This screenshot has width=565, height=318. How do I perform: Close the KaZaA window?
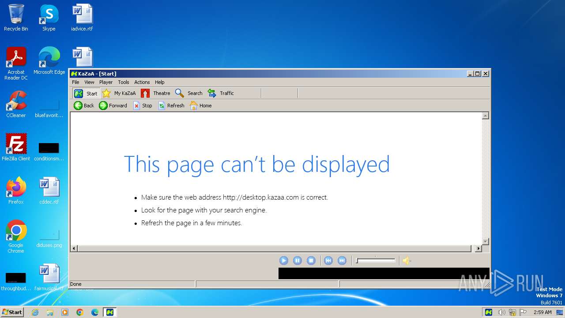tap(486, 74)
